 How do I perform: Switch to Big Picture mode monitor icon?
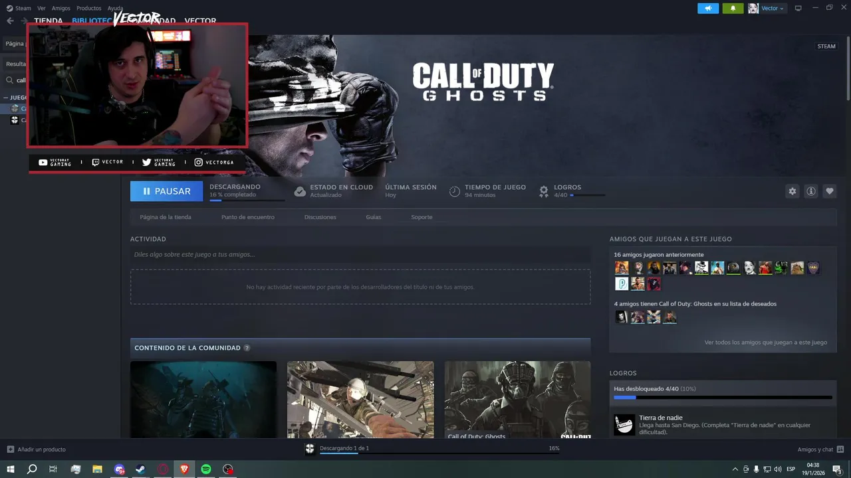click(798, 8)
